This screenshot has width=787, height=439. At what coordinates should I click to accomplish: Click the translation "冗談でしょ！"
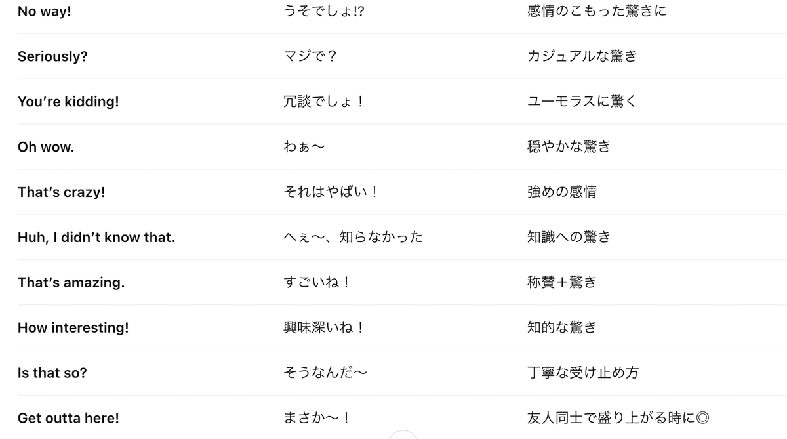pyautogui.click(x=325, y=102)
